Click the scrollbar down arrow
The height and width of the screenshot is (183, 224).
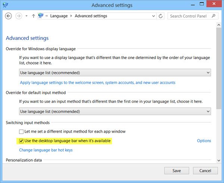[219, 160]
